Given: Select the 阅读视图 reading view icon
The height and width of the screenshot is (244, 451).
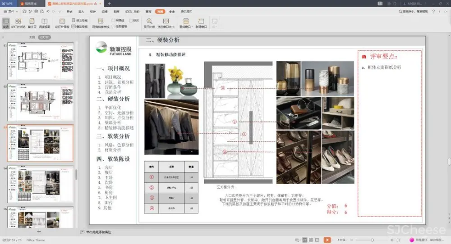Looking at the screenshot, I should point(44,23).
